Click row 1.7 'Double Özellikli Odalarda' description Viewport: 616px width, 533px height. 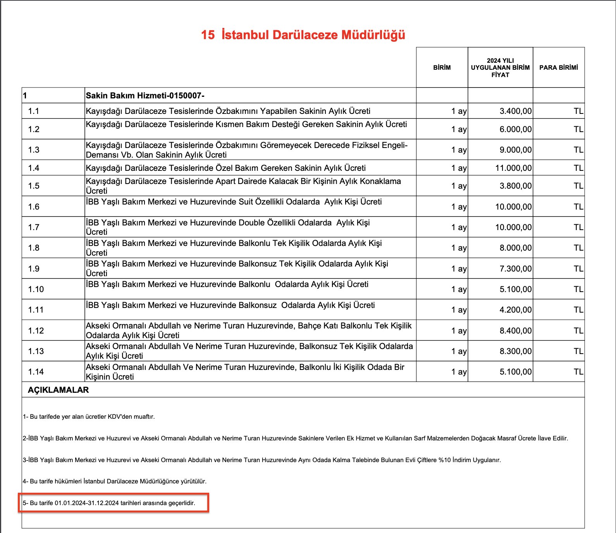(228, 227)
